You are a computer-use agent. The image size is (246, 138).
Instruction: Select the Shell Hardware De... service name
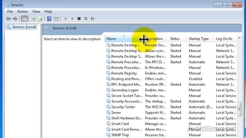coord(127,118)
